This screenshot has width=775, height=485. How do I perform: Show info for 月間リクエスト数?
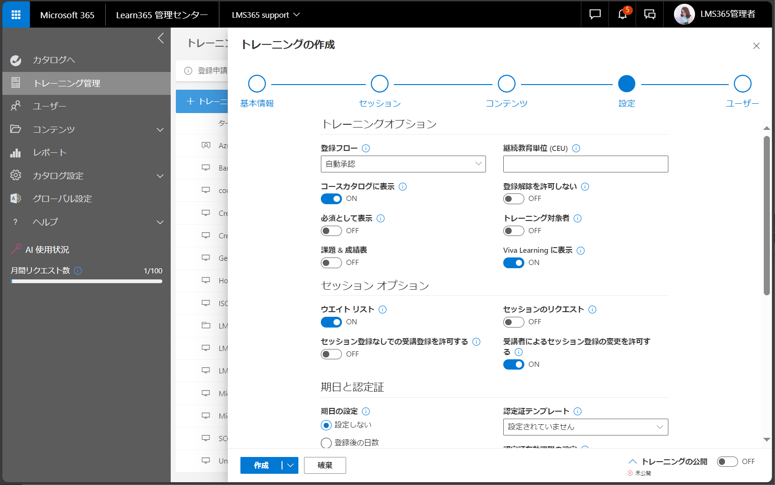pos(78,271)
